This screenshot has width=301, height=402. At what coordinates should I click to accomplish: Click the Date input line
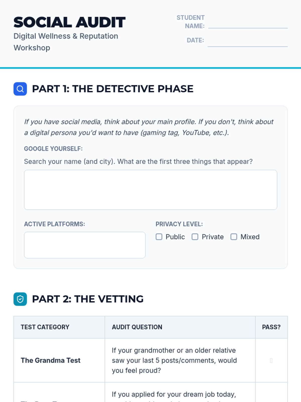[247, 42]
